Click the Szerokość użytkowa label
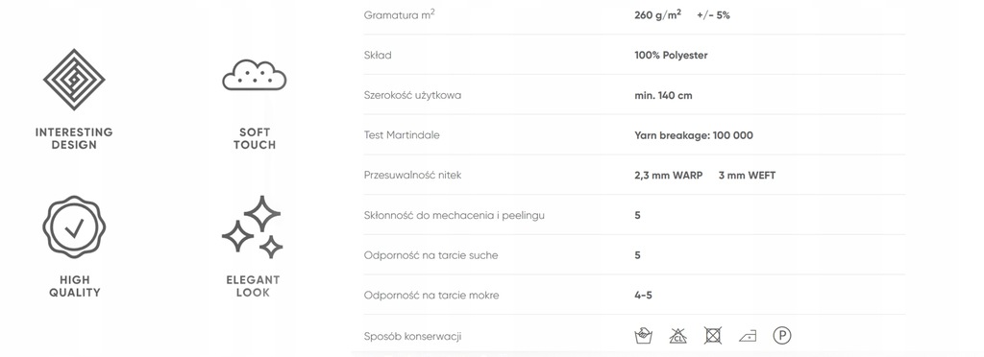Viewport: 984px width, 357px height. [x=413, y=95]
